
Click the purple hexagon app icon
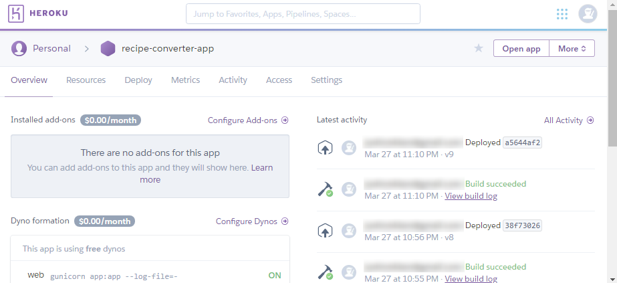108,48
